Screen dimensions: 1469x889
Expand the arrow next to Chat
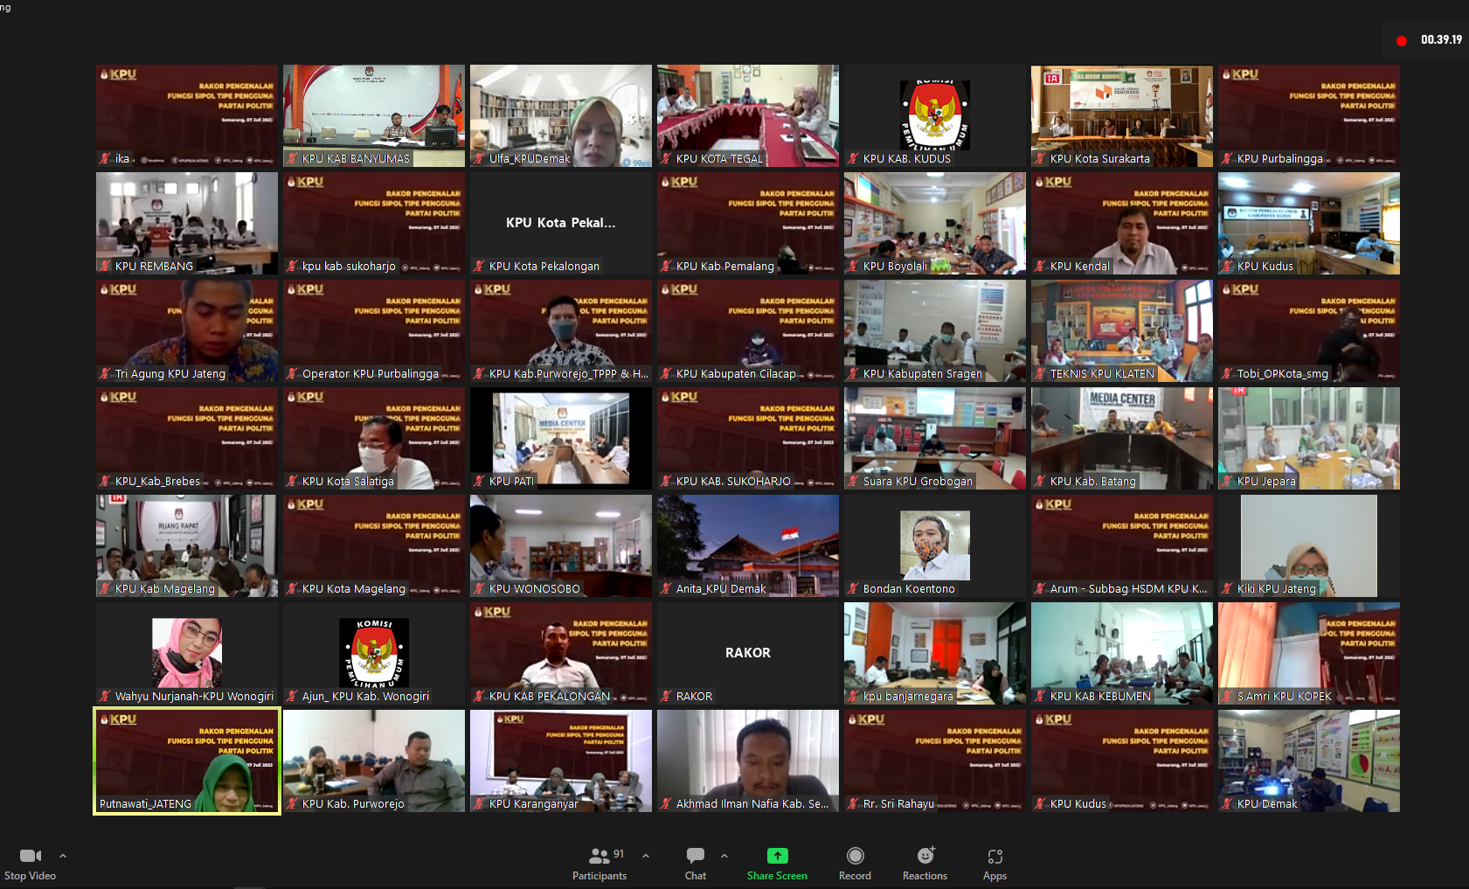click(x=724, y=856)
